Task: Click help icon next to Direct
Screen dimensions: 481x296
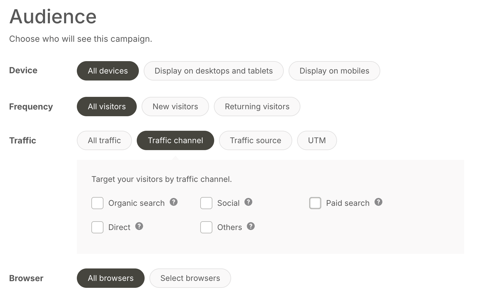Action: 139,226
